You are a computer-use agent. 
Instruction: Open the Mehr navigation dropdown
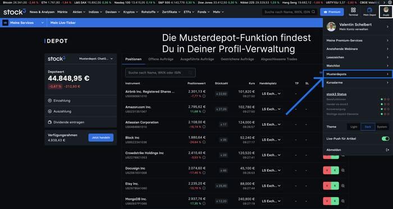click(218, 12)
